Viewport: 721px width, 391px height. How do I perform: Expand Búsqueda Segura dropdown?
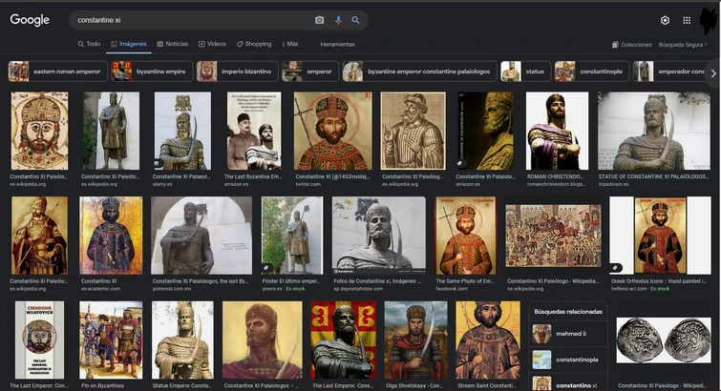[x=683, y=45]
